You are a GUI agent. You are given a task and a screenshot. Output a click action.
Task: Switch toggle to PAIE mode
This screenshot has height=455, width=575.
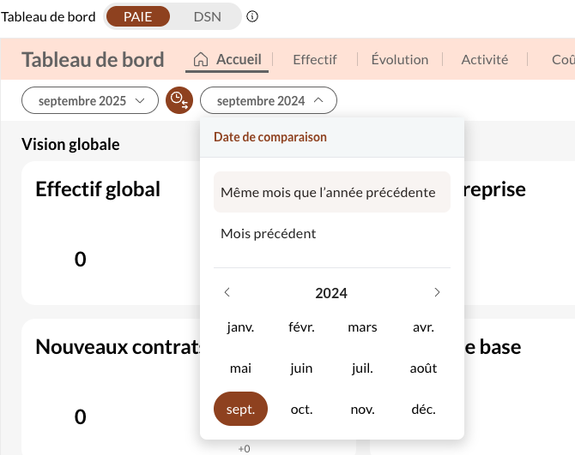(137, 16)
